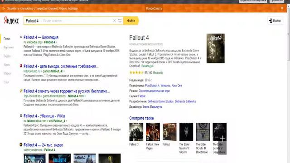Open Однопользовательская игра mode link
The image size is (290, 163).
(154, 91)
